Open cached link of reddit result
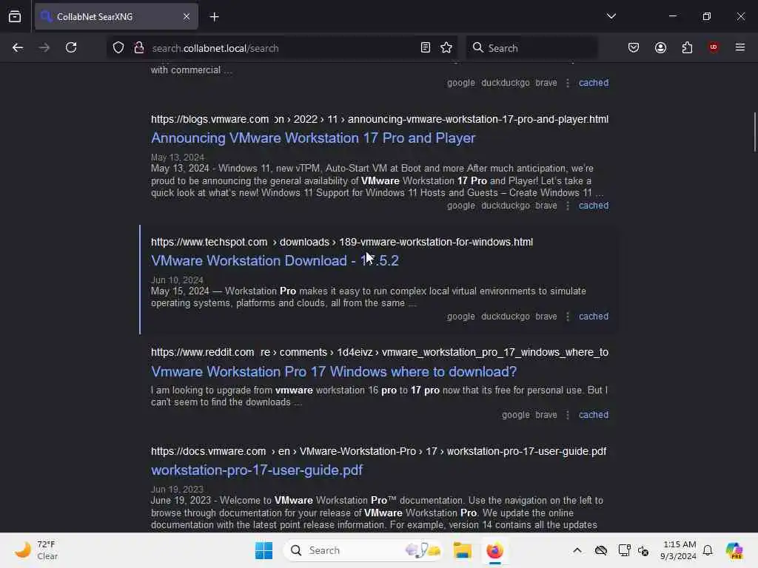This screenshot has width=758, height=568. coord(594,415)
